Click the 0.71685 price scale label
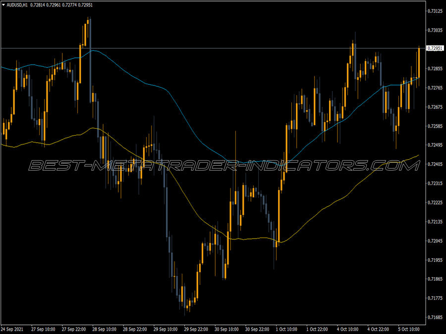Screen dimensions: 446x334 pos(435,317)
